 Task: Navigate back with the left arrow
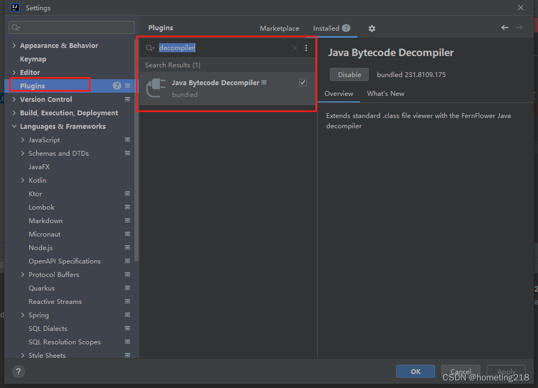click(x=505, y=27)
